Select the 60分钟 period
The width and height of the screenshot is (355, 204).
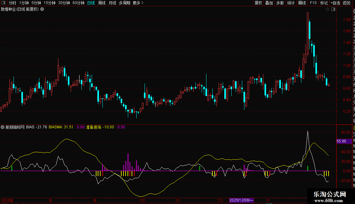click(x=79, y=3)
